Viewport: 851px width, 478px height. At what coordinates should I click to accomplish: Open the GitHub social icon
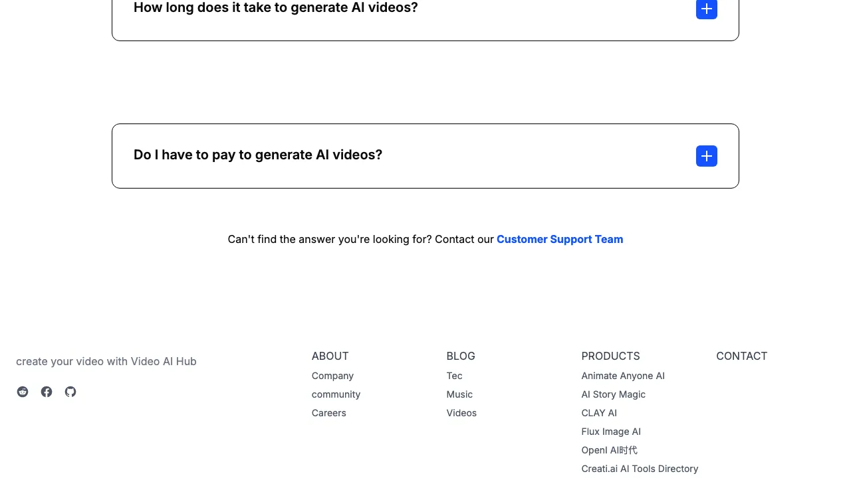[70, 392]
